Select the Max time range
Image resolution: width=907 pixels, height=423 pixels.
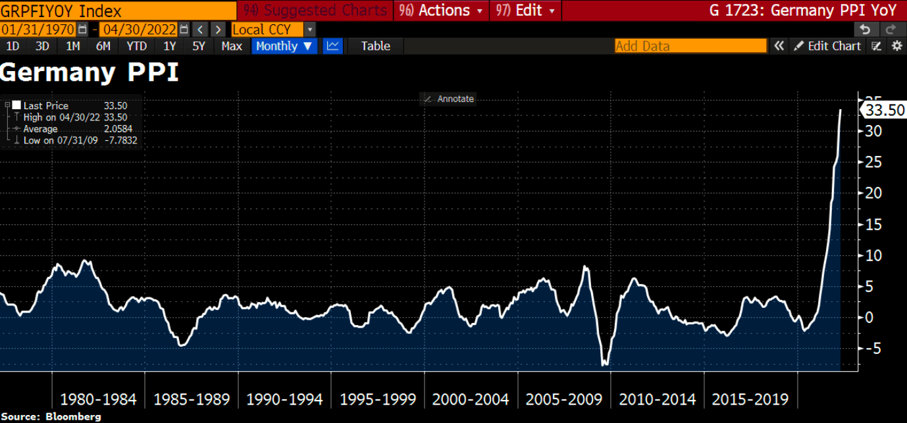(232, 46)
